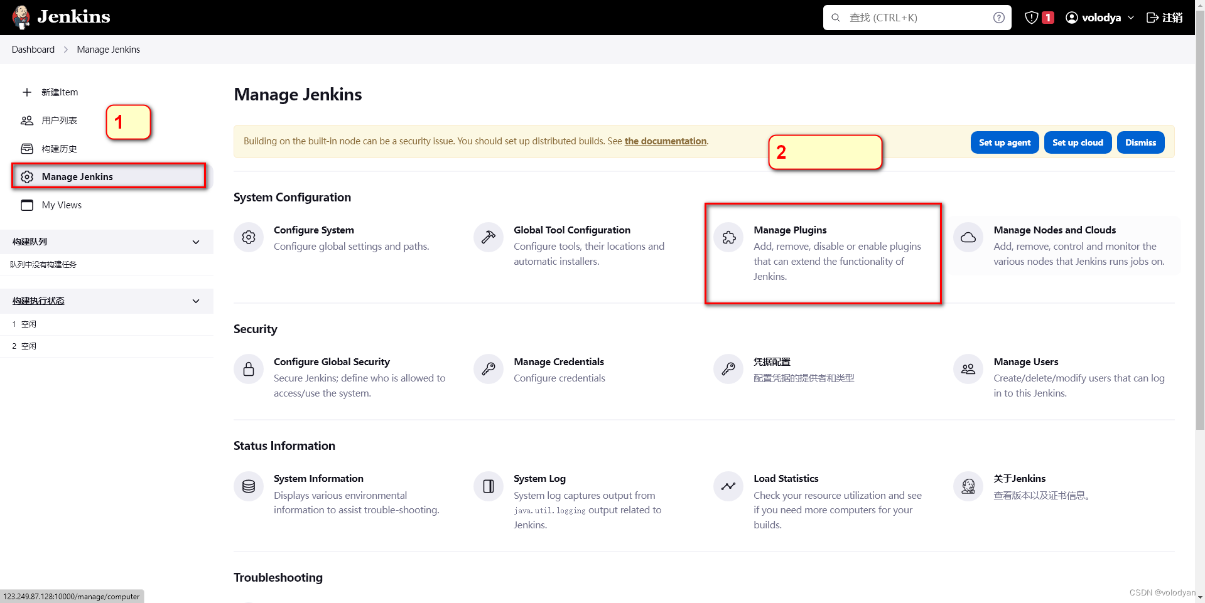
Task: Click the inbox icon beside 构建历史
Action: pos(27,149)
